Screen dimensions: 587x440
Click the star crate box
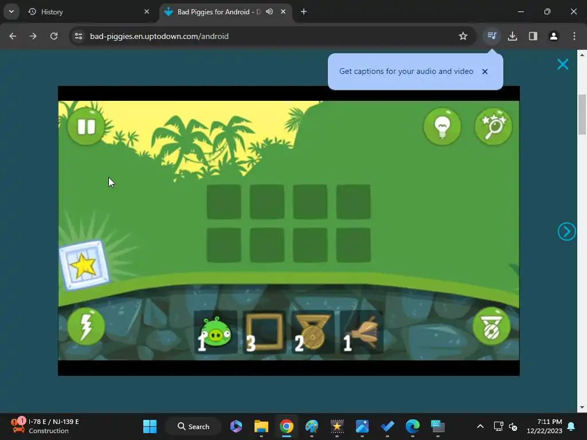pos(84,265)
